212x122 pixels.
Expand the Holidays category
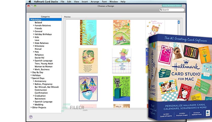click(31, 75)
